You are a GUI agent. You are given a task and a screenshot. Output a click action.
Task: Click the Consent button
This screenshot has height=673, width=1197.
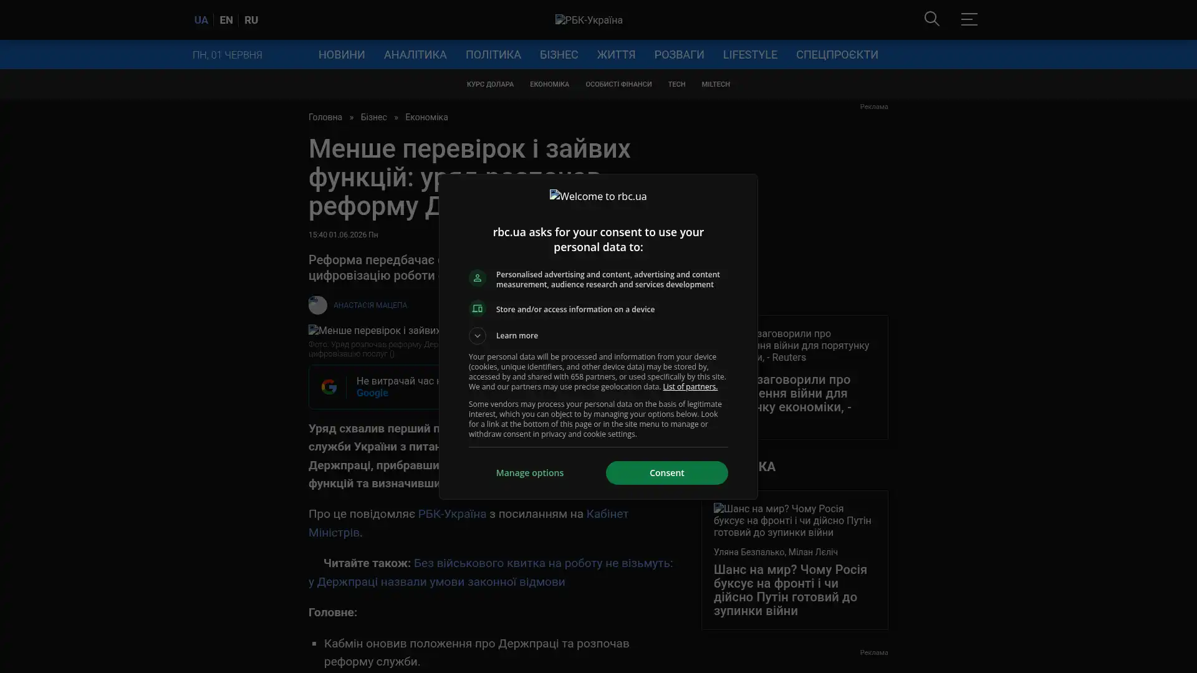[666, 473]
